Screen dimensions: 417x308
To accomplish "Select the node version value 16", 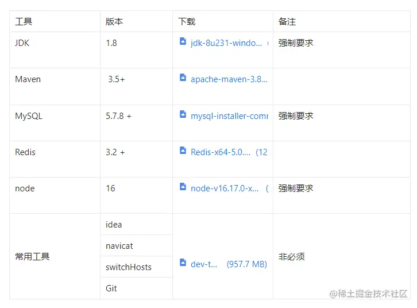I will 110,188.
